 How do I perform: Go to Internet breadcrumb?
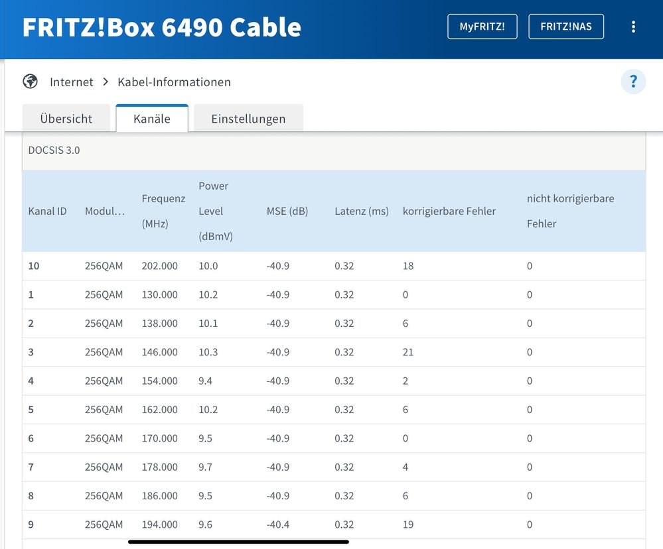click(72, 82)
